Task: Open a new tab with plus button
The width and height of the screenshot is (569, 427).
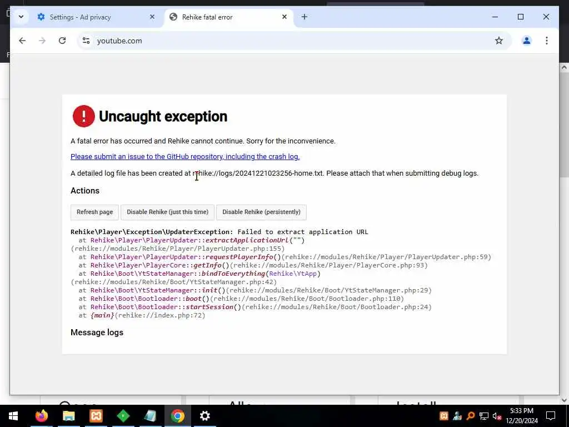Action: pos(305,17)
